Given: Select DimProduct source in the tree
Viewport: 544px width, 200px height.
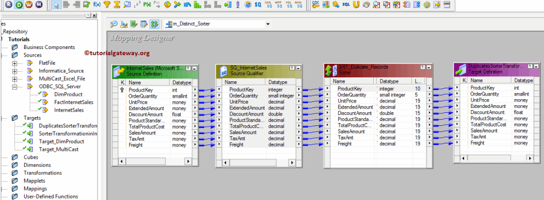Looking at the screenshot, I should (x=68, y=94).
